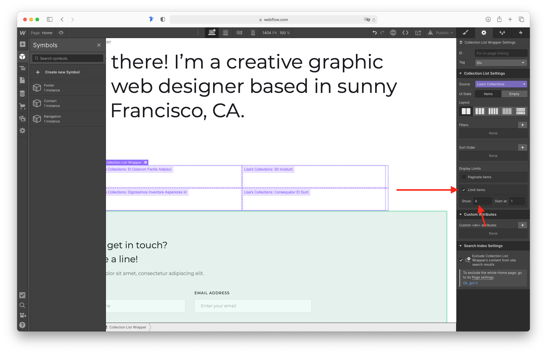Open the Source dropdown for Lisa's Collections

coord(501,84)
